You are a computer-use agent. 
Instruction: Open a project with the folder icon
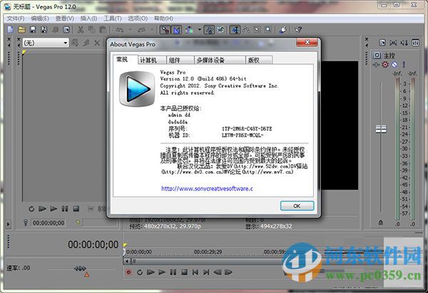coord(21,29)
